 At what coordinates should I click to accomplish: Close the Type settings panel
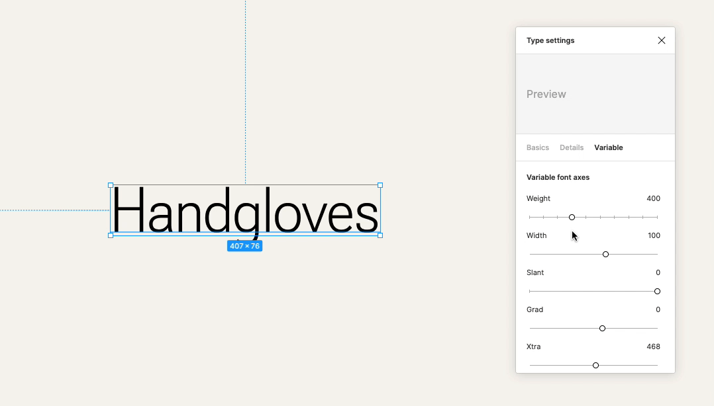pyautogui.click(x=661, y=40)
